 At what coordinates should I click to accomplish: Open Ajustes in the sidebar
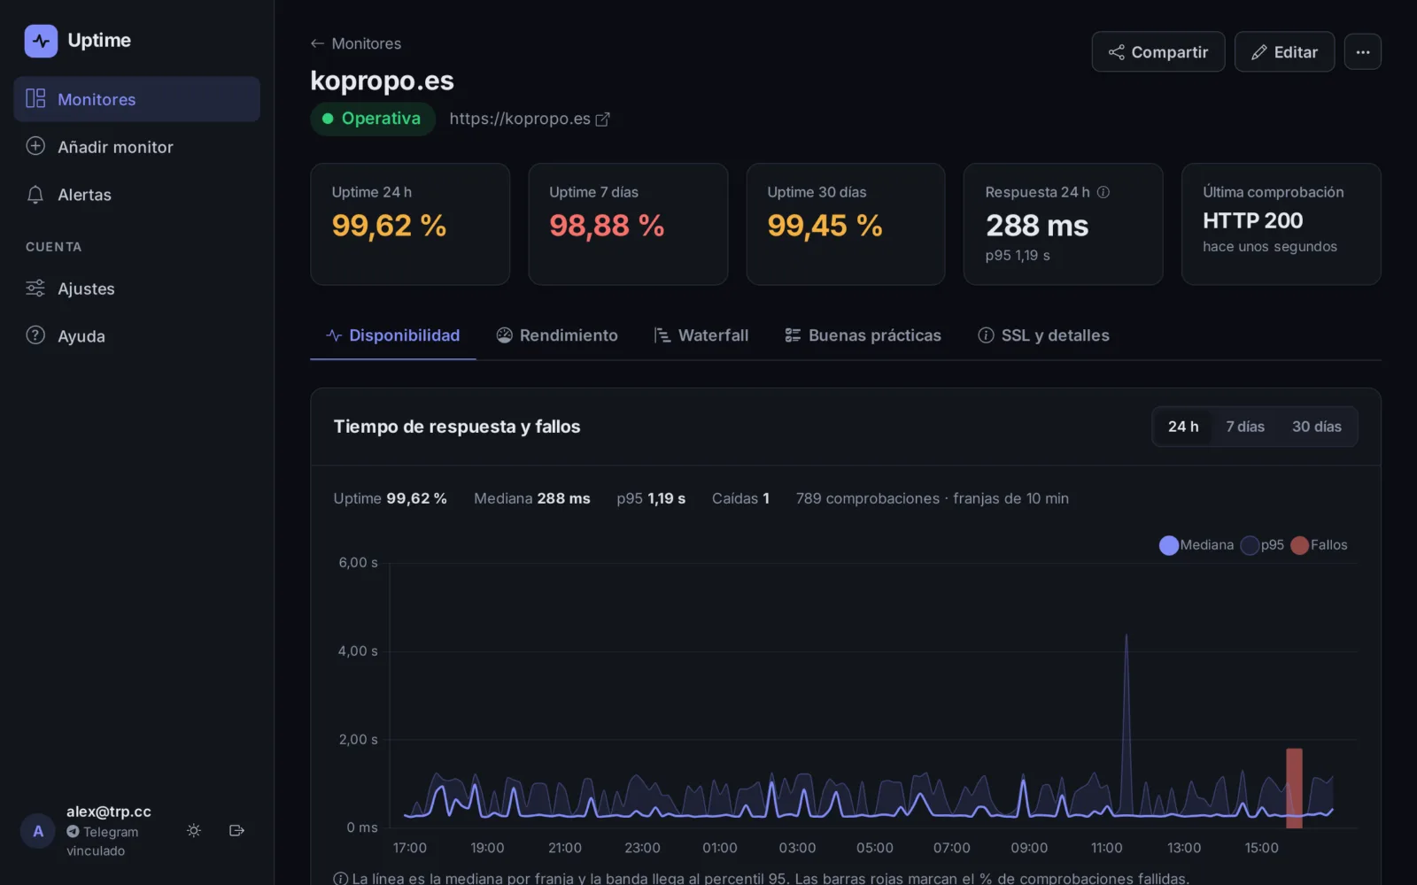click(x=136, y=289)
